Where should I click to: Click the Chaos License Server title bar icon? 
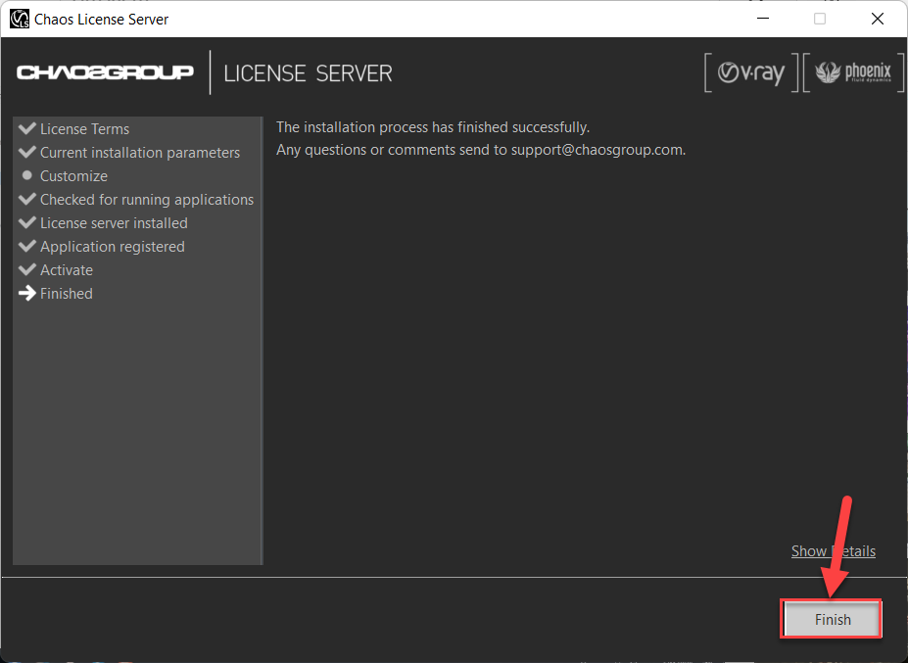[x=19, y=19]
